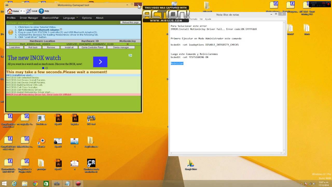Uncheck the Port_#0002.Hub_#0003 device checkbox
Screen dimensions: 332x187
(8, 44)
